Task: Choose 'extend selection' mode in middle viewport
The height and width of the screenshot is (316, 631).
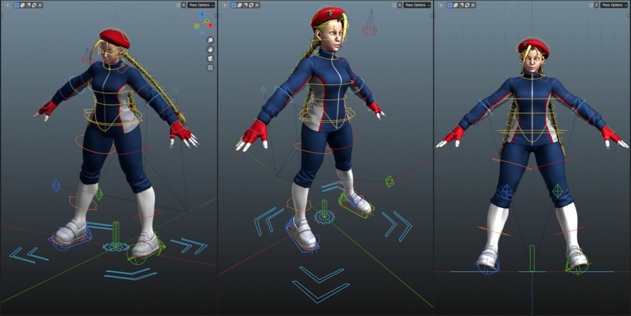Action: (x=239, y=5)
